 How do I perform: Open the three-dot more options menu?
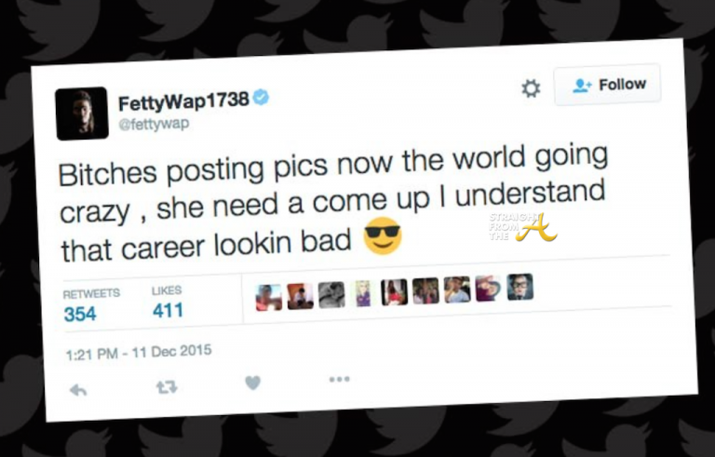pyautogui.click(x=340, y=379)
